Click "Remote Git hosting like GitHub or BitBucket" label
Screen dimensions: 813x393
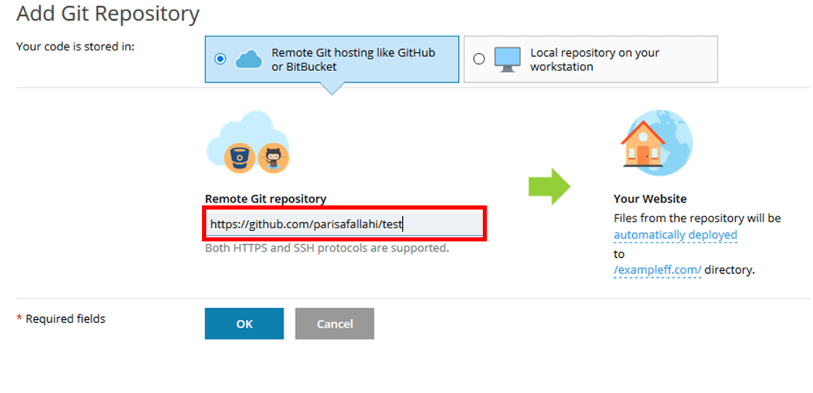click(x=353, y=59)
